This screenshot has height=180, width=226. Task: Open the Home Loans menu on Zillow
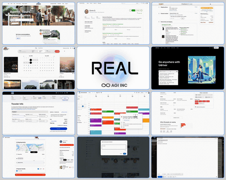tap(18, 4)
